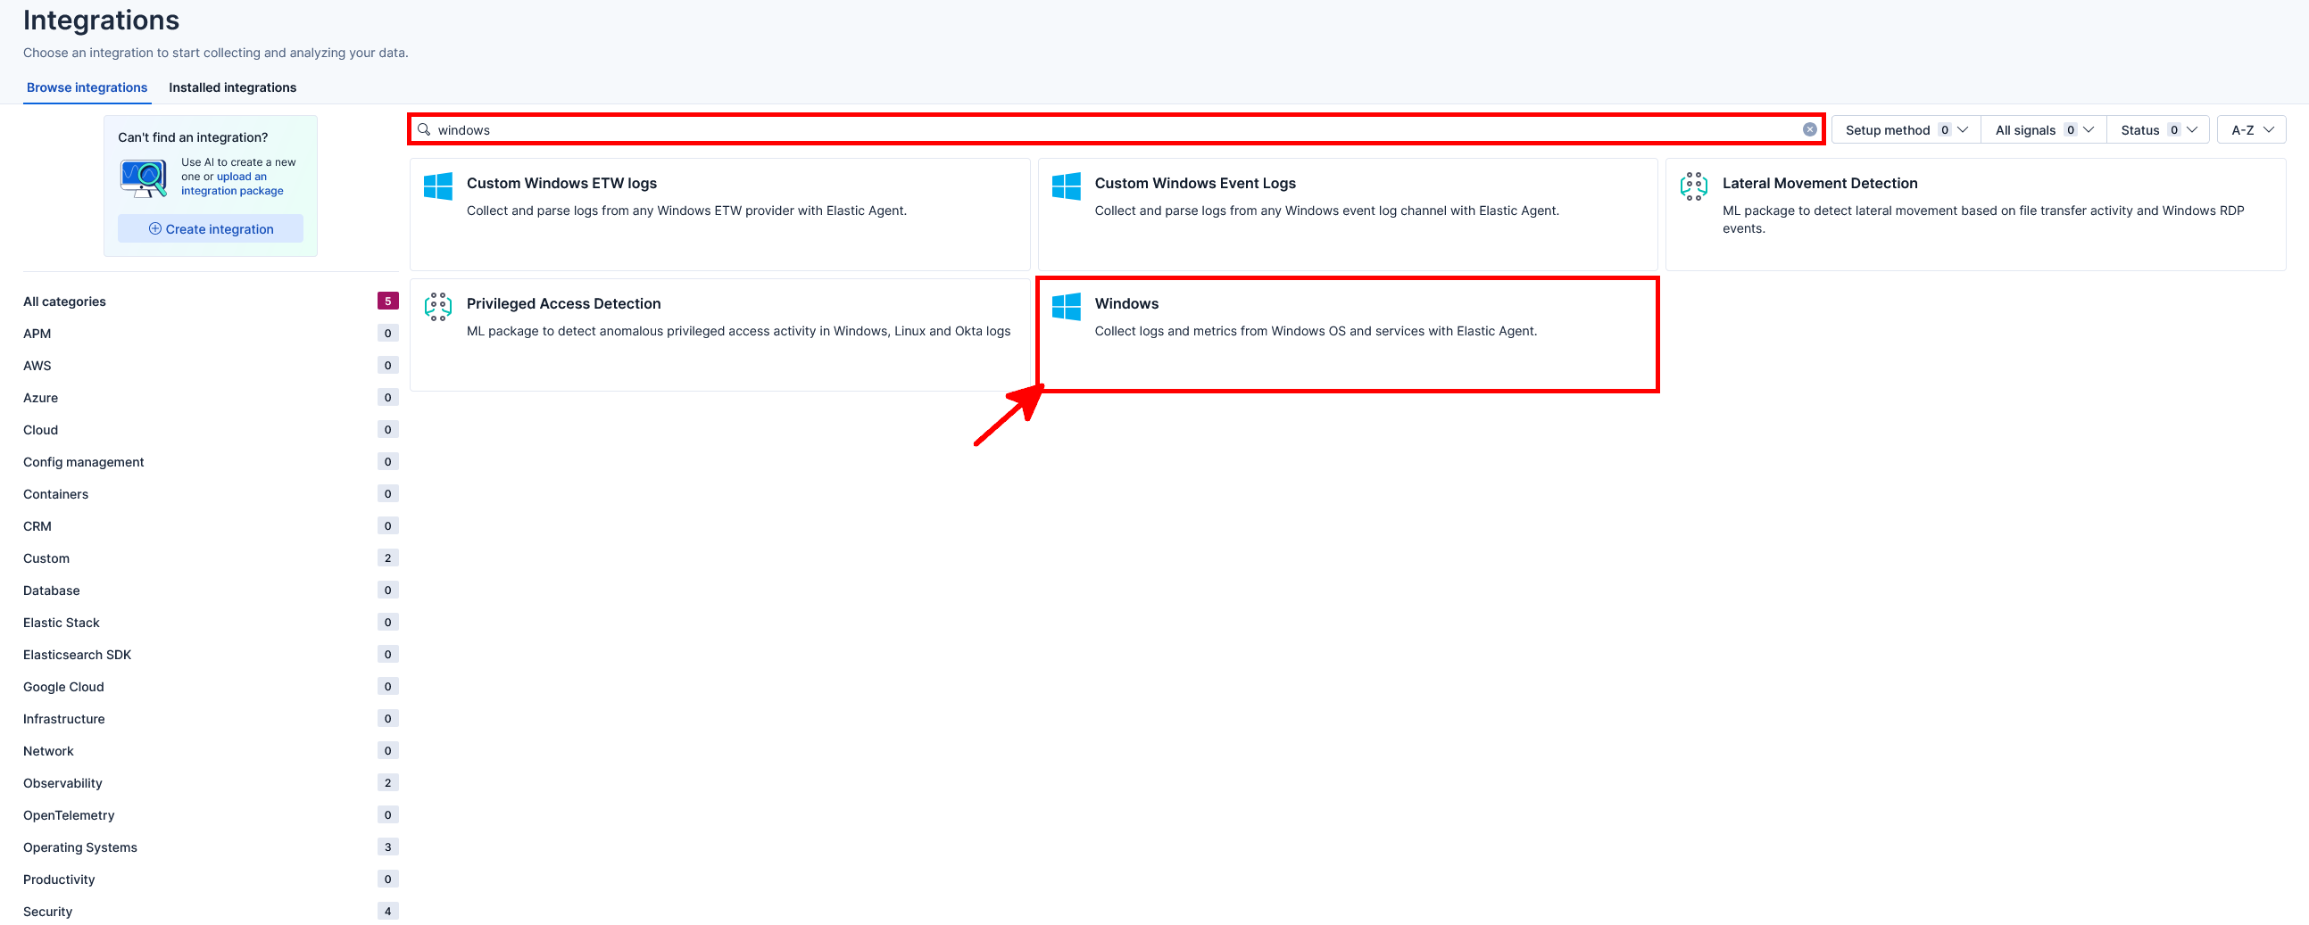Select the OpenTelemetry category
2309x925 pixels.
(x=211, y=816)
